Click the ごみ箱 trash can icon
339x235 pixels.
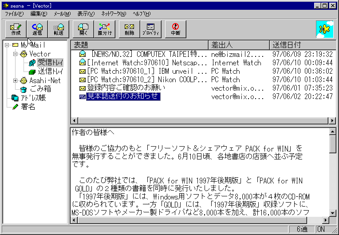tap(24, 89)
